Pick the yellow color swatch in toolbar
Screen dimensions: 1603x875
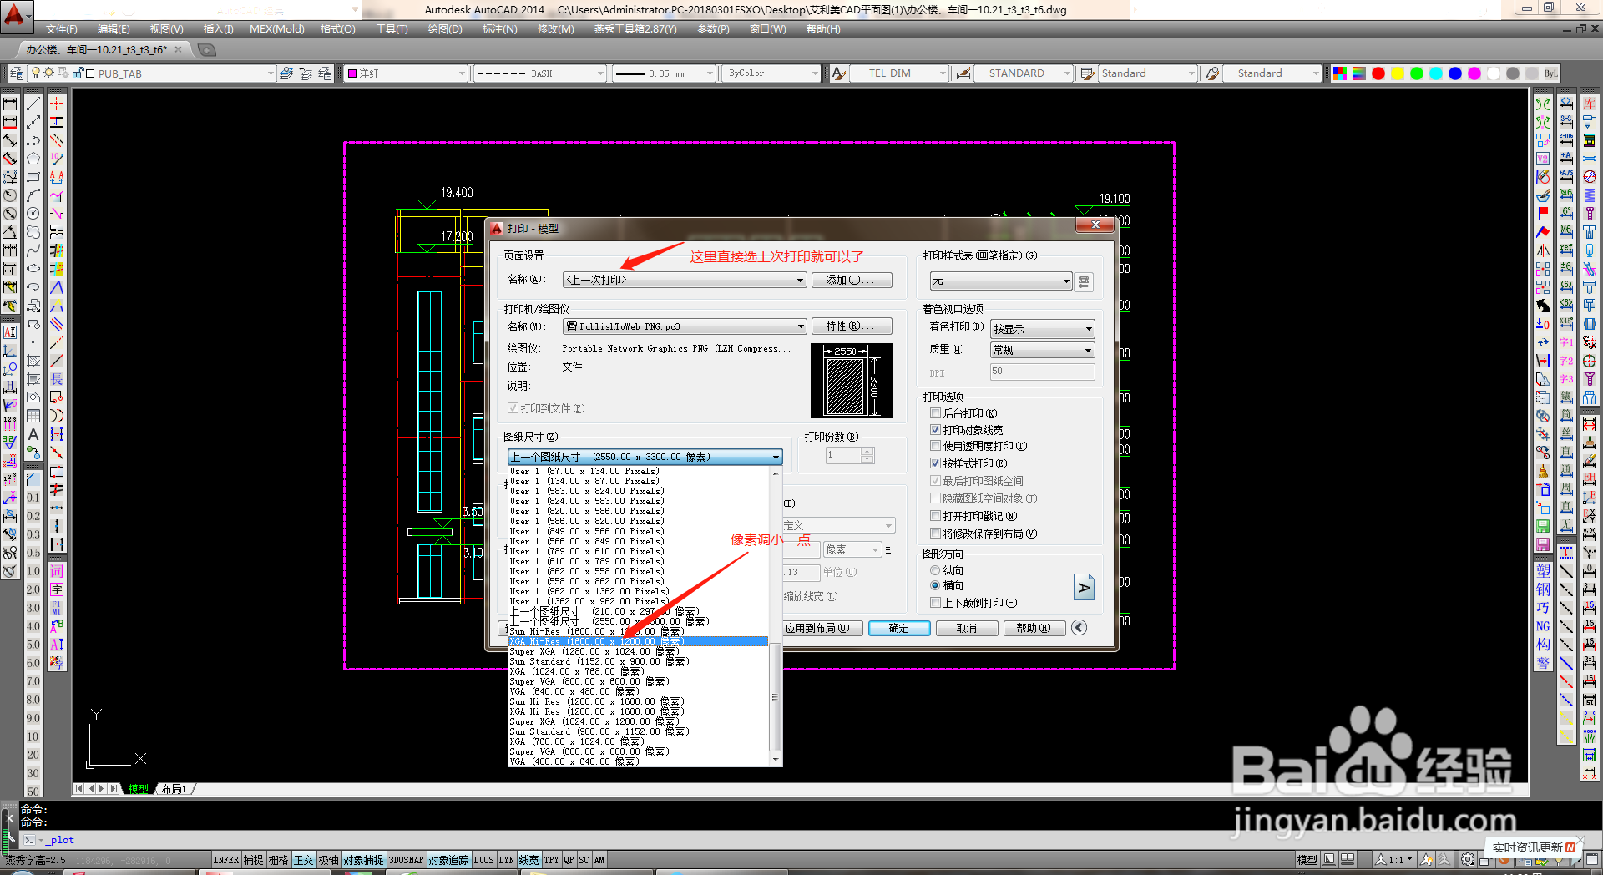click(1398, 73)
